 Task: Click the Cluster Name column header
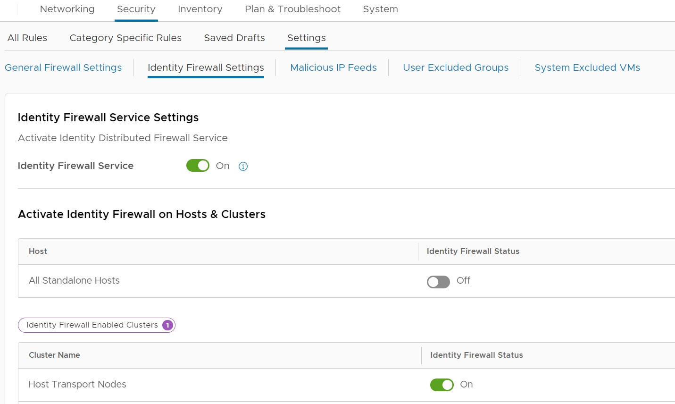54,355
